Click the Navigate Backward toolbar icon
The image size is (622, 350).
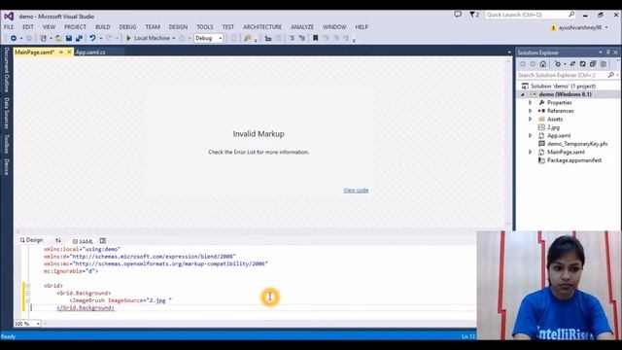click(14, 38)
